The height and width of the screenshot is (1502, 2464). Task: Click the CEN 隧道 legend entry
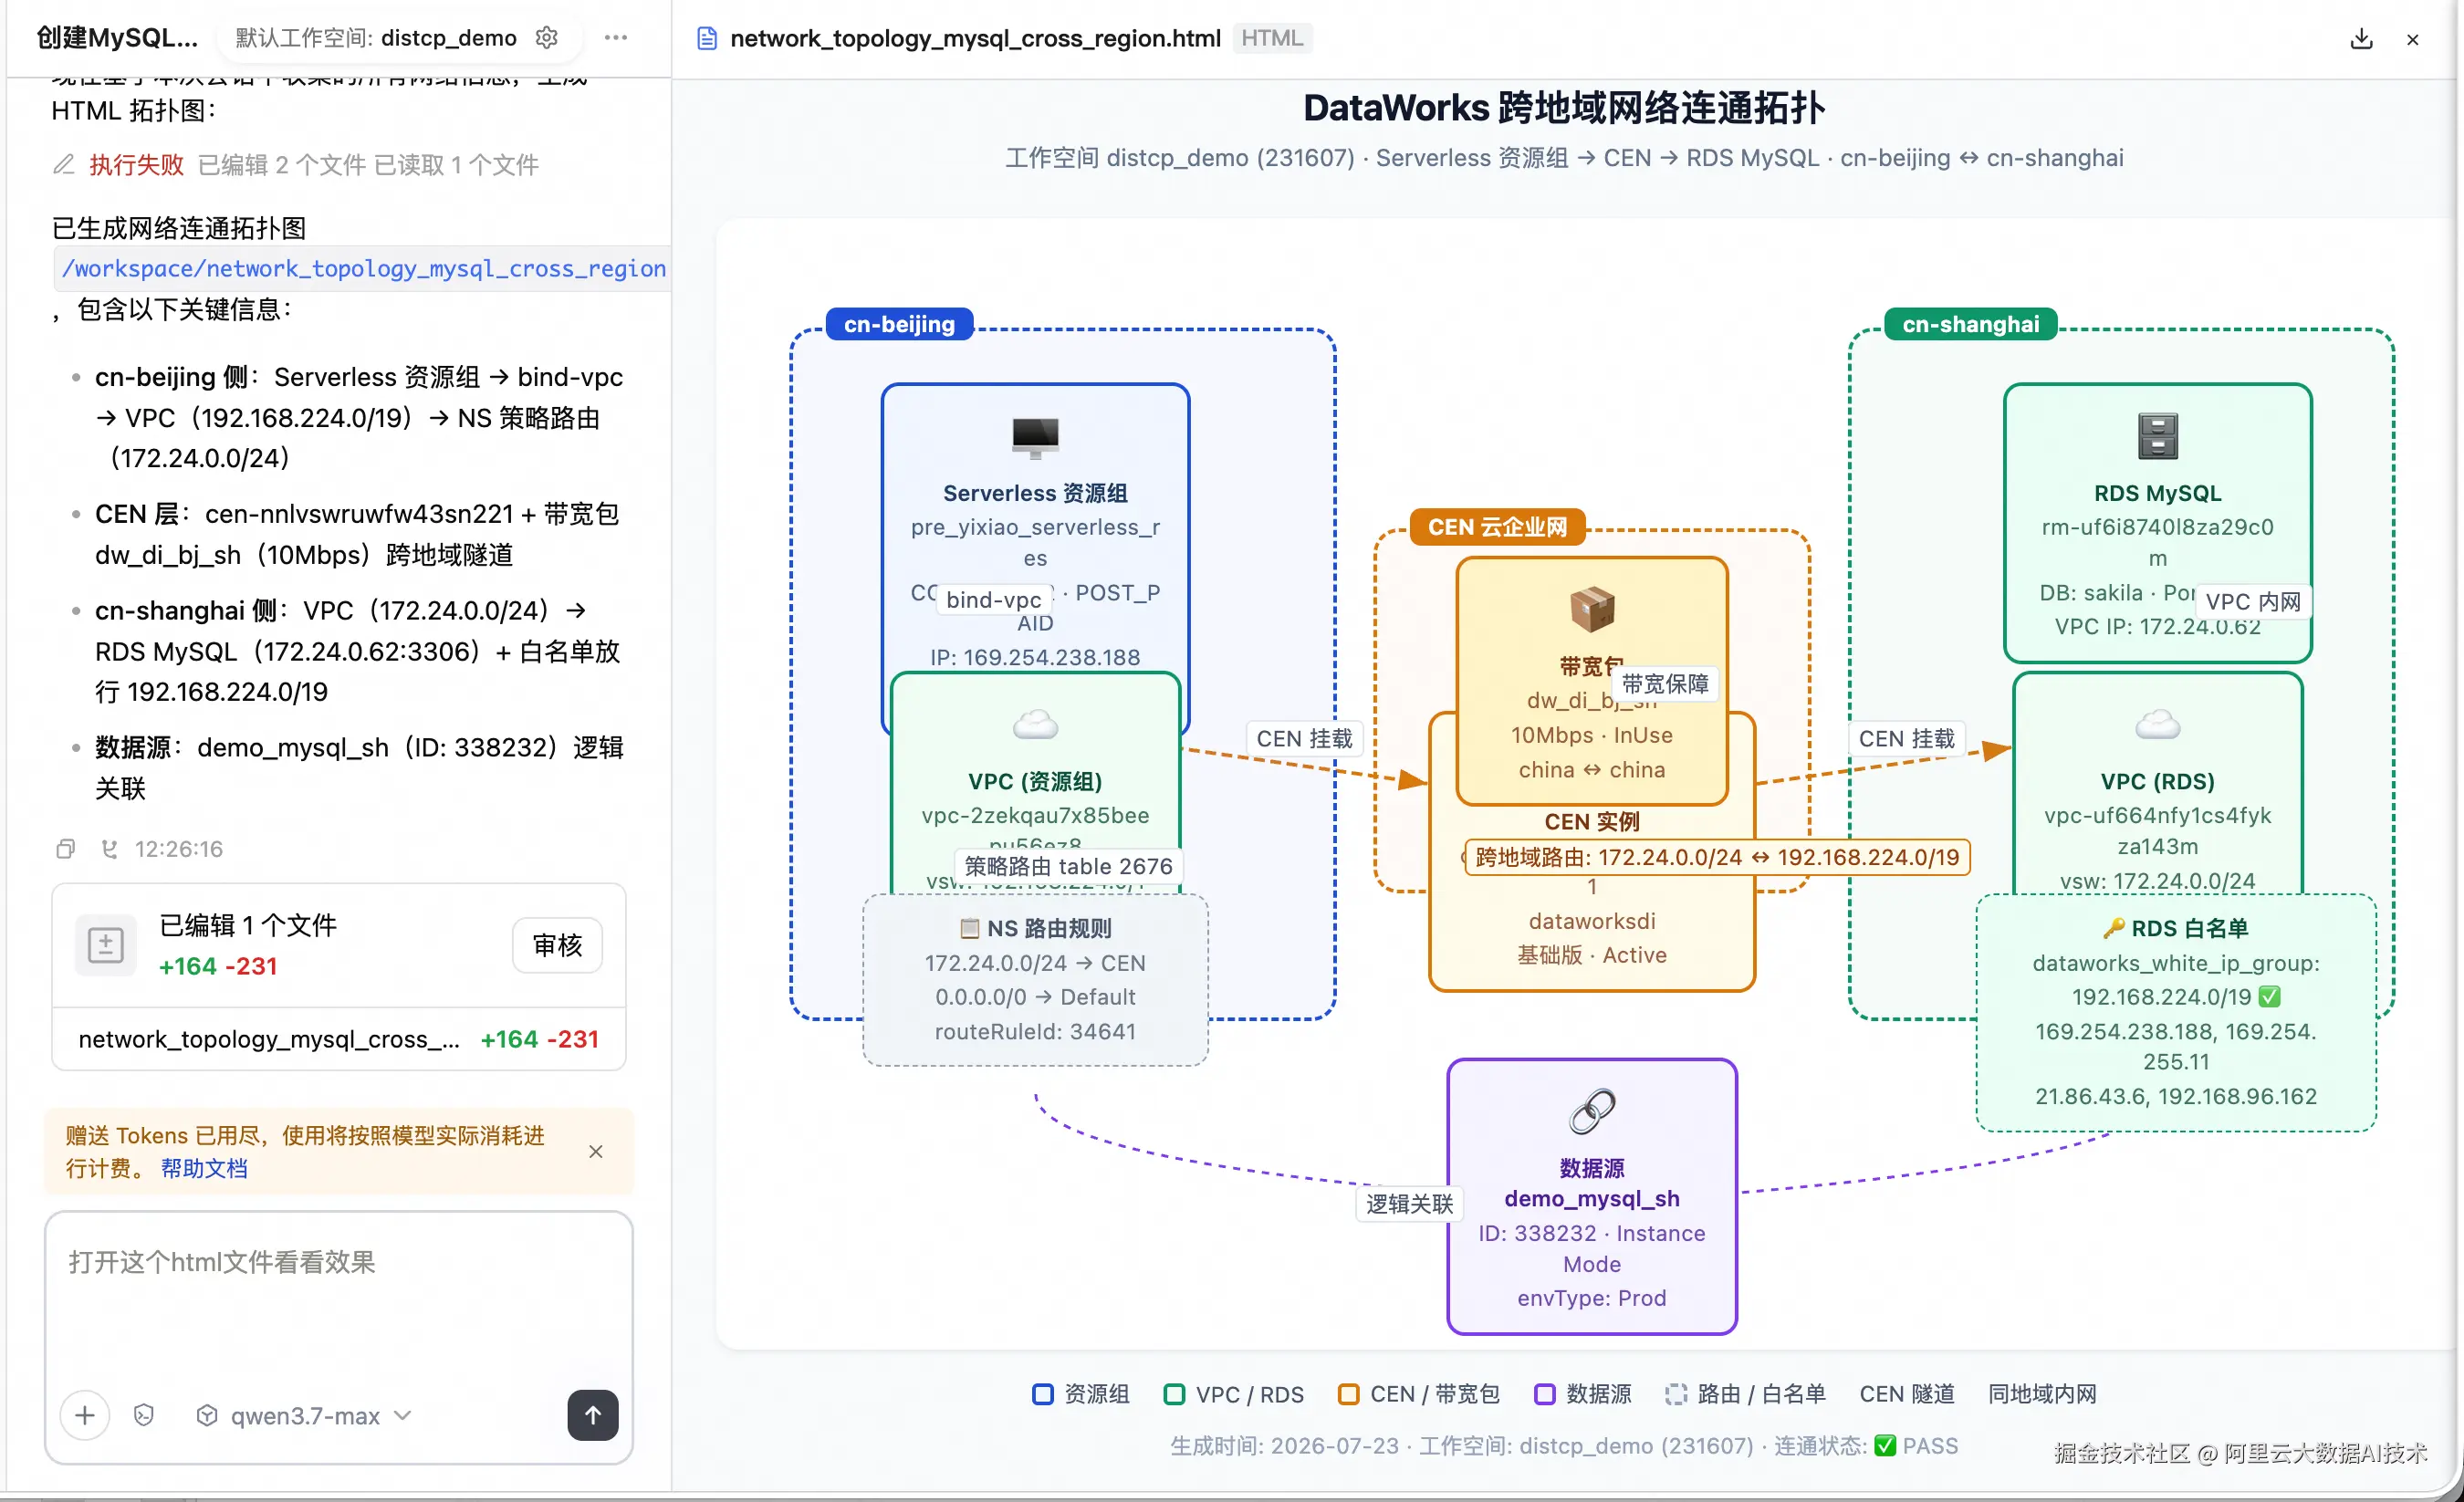[x=1906, y=1394]
